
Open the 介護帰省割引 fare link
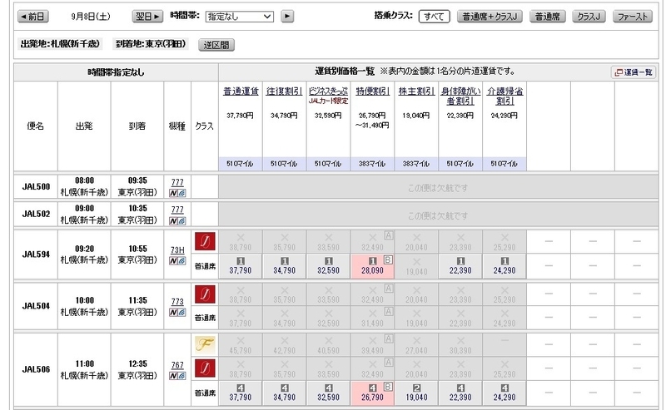click(x=504, y=96)
